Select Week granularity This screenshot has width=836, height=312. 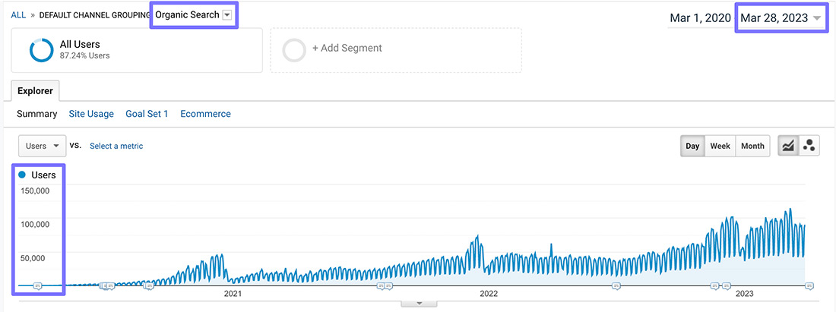[720, 146]
